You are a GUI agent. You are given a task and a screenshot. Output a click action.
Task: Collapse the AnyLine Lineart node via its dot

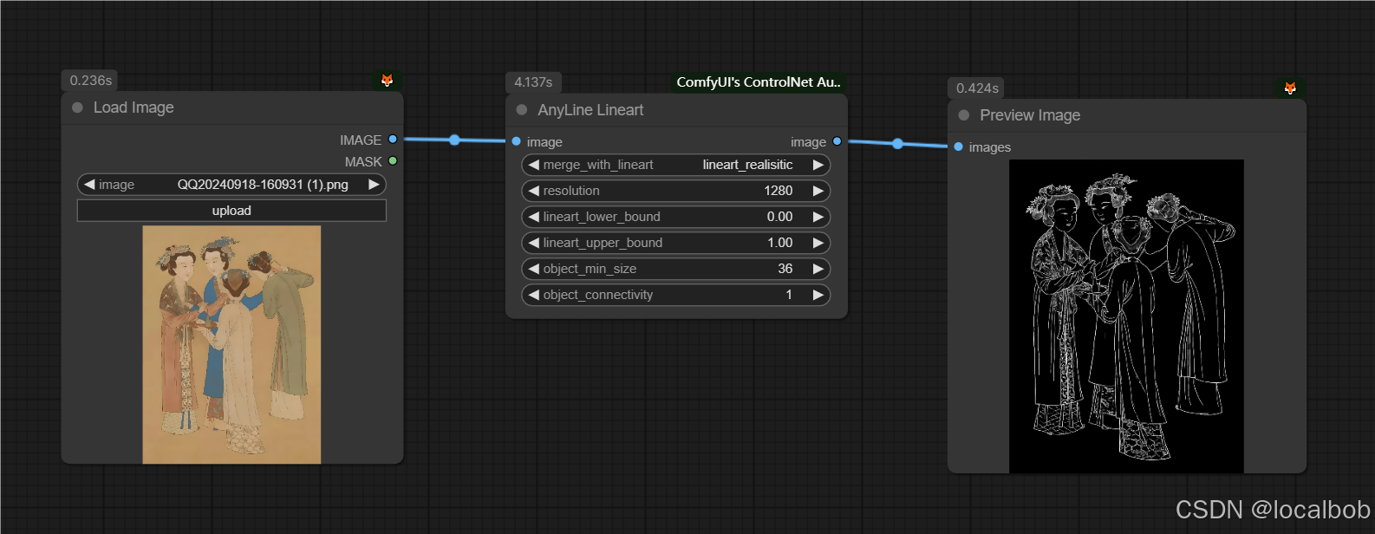[x=522, y=110]
